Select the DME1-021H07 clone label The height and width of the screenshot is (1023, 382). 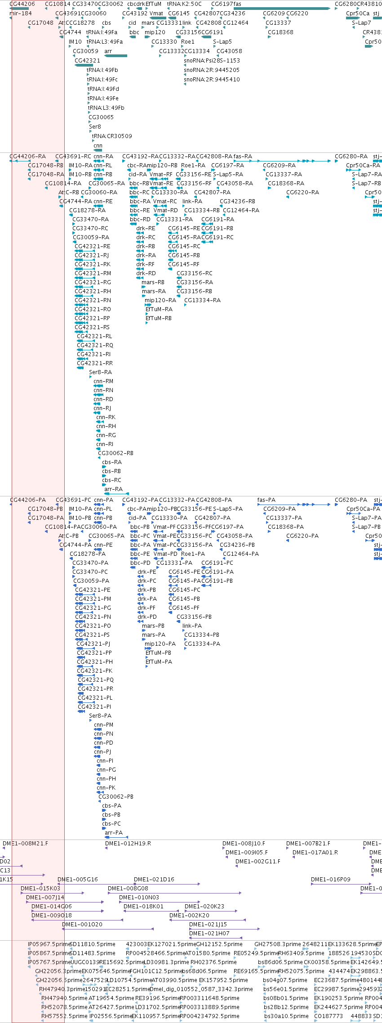pyautogui.click(x=209, y=934)
